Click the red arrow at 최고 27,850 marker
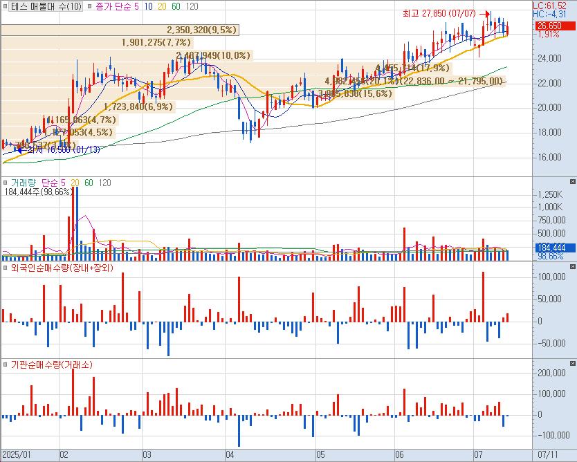577x462 pixels. (486, 14)
